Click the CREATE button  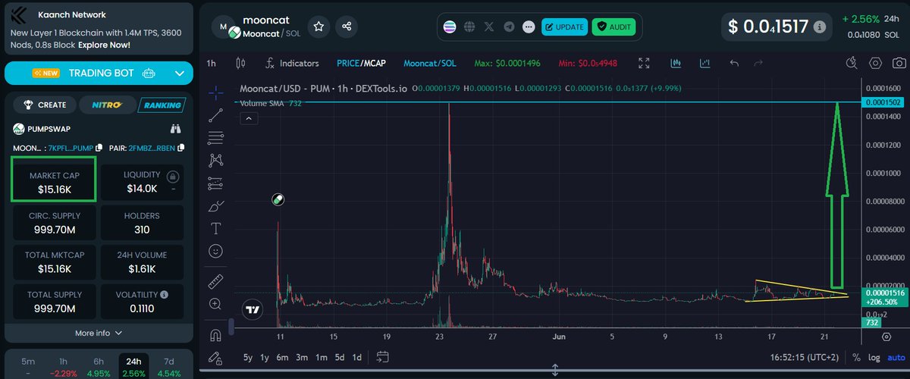[46, 105]
